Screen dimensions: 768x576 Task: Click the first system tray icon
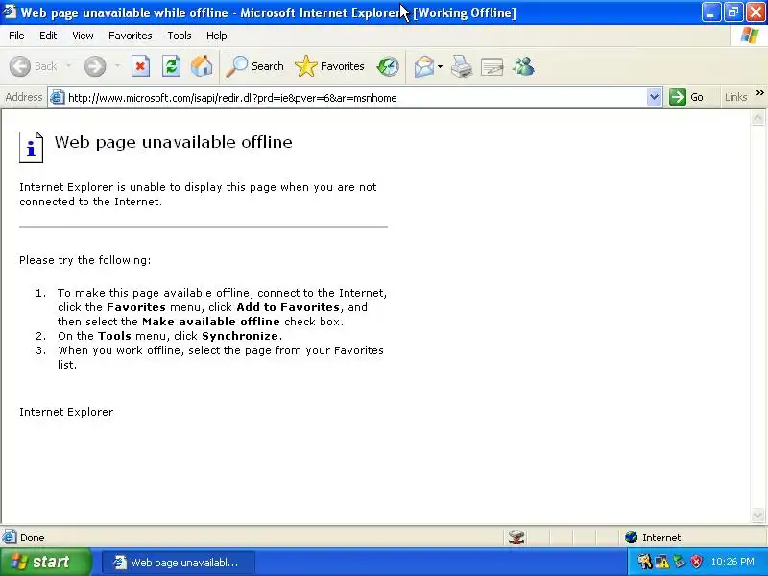(644, 562)
